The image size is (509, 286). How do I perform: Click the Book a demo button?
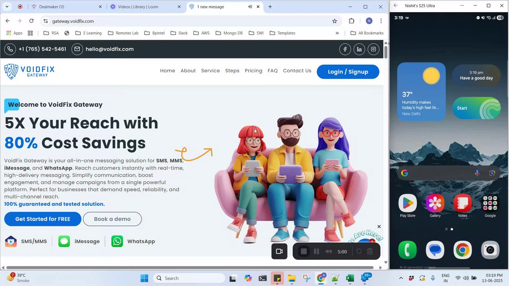coord(112,219)
